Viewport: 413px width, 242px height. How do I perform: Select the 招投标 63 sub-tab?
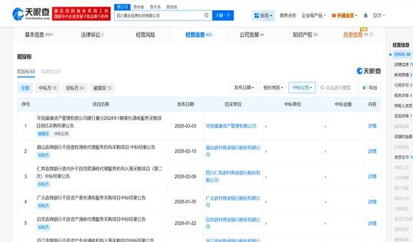click(x=26, y=71)
